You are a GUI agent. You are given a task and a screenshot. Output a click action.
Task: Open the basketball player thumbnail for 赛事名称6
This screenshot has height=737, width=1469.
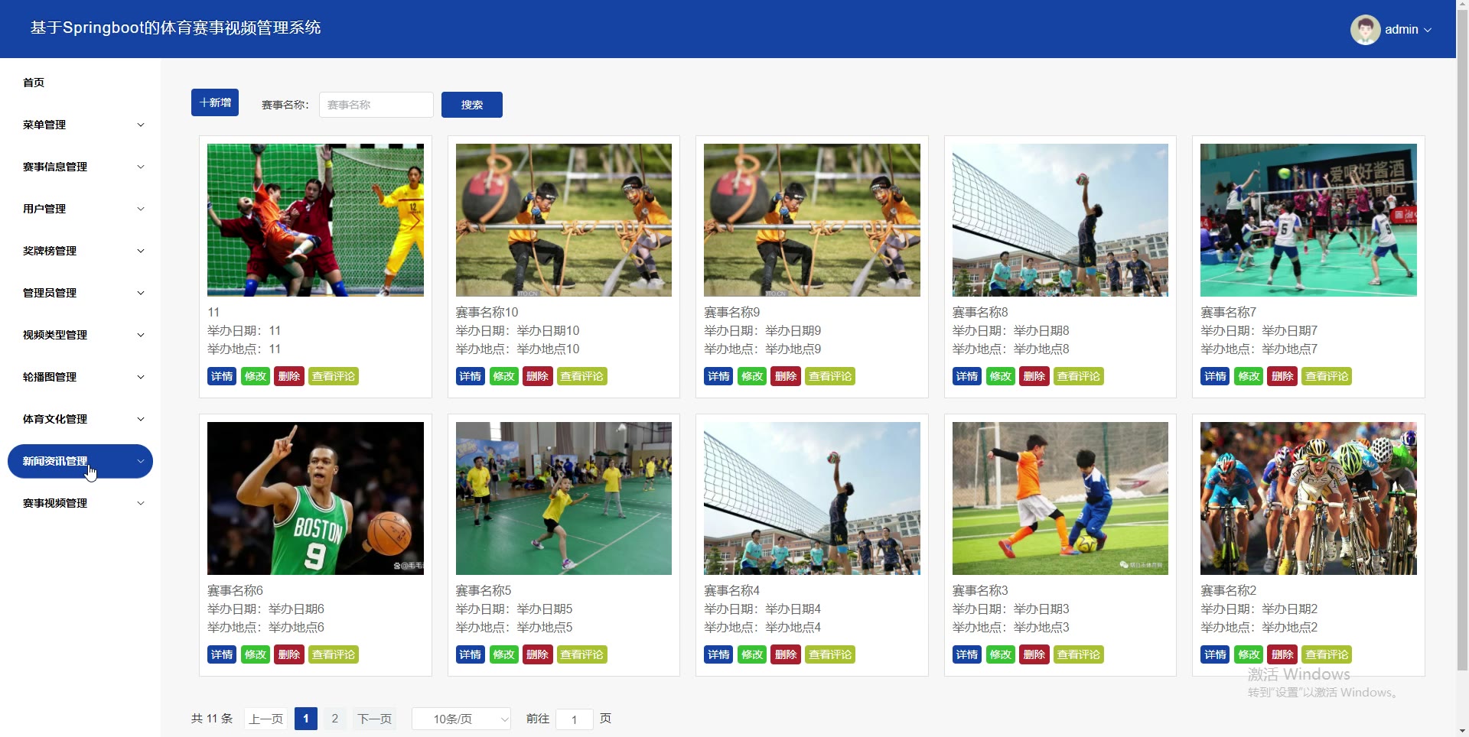315,498
